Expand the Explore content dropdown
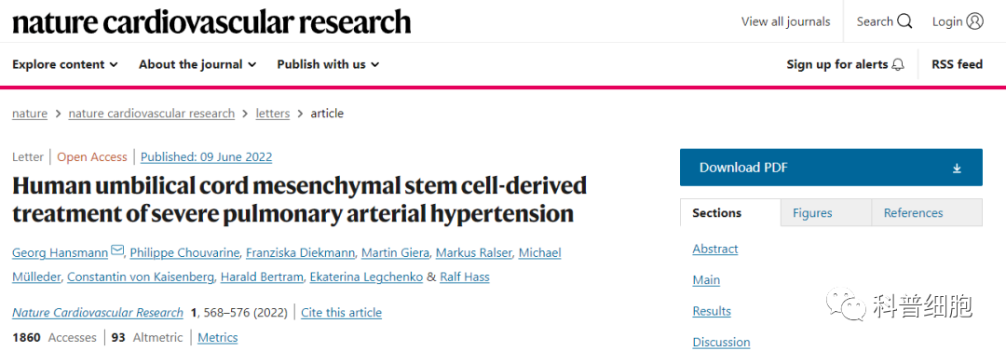1006x351 pixels. [65, 64]
